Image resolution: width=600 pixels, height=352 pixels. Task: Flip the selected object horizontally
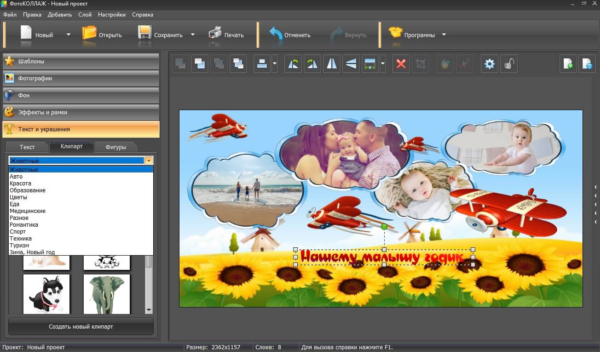click(332, 64)
